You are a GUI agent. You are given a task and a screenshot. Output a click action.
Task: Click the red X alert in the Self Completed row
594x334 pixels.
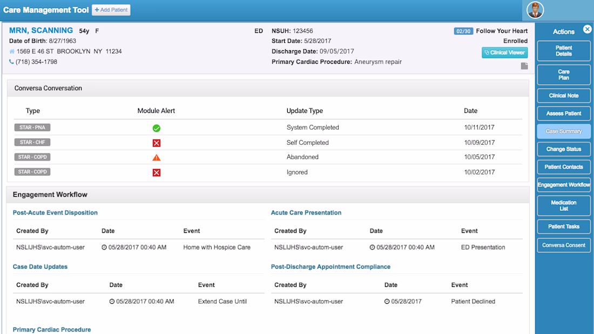click(157, 143)
